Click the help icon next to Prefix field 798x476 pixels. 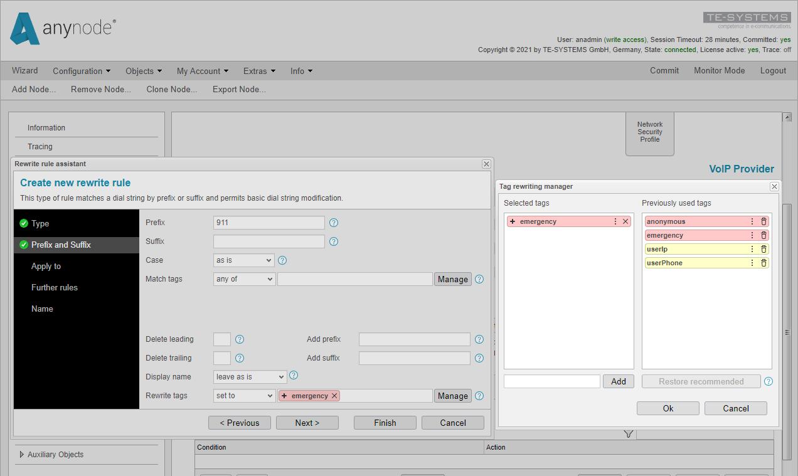(x=334, y=223)
